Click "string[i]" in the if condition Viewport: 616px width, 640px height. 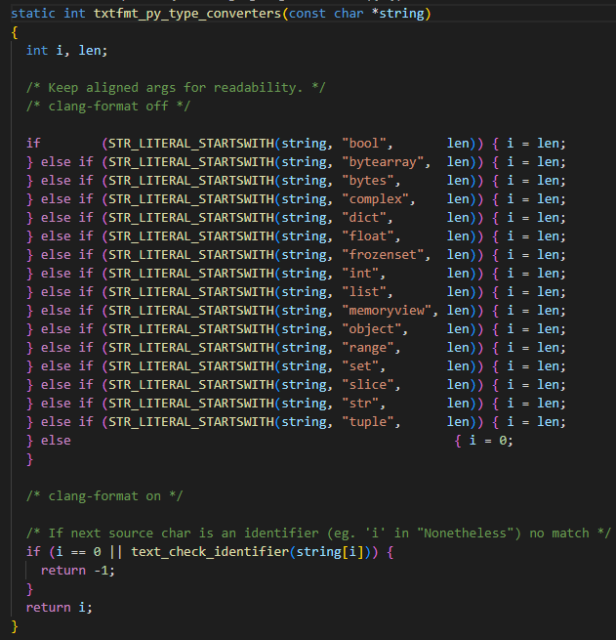click(x=330, y=552)
